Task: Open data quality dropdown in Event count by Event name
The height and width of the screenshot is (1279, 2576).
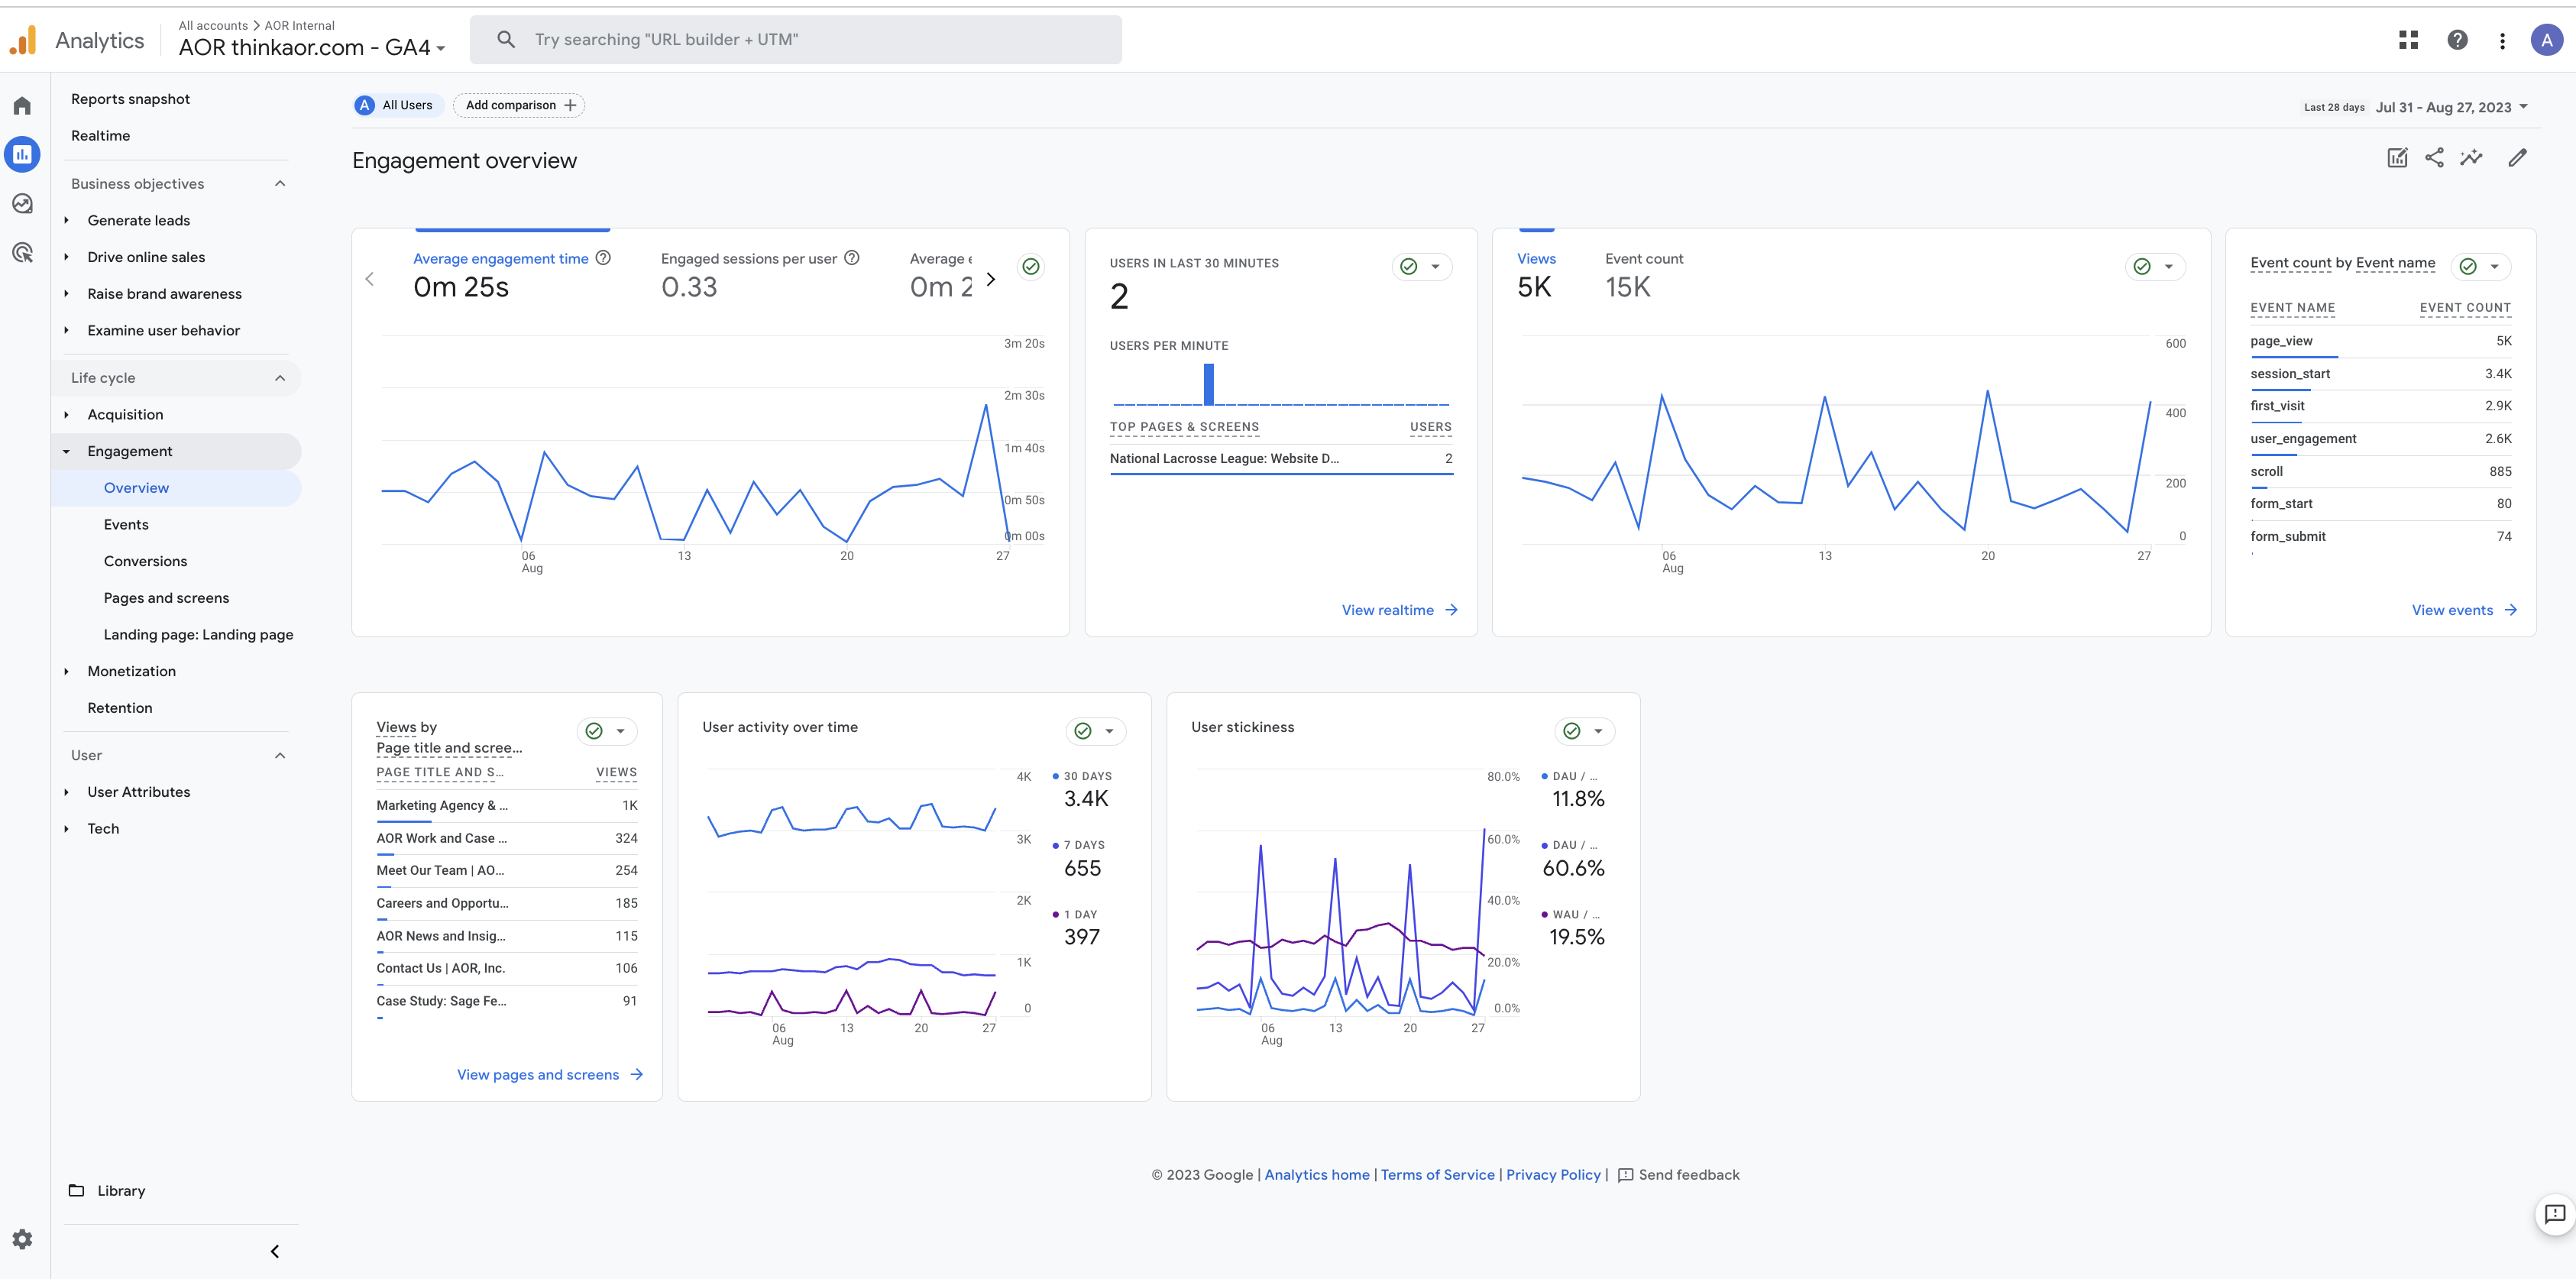Action: (x=2481, y=266)
